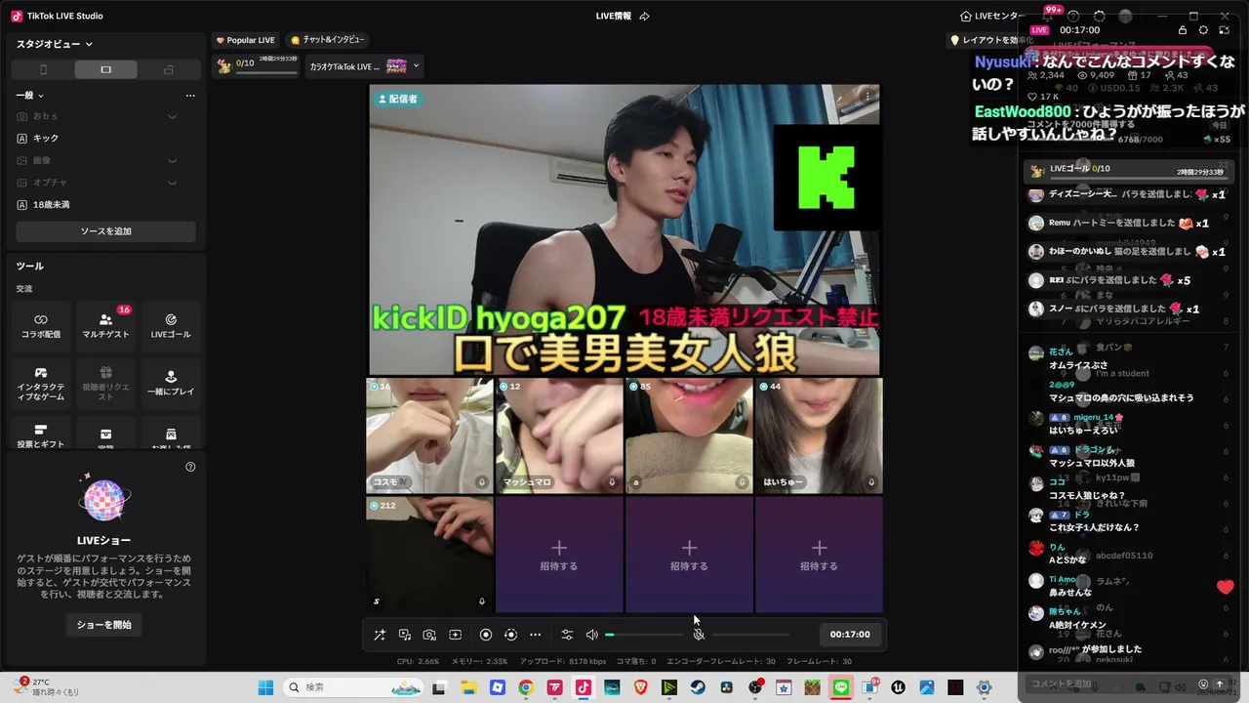Click ショーを開始 button
The height and width of the screenshot is (703, 1249).
click(104, 625)
